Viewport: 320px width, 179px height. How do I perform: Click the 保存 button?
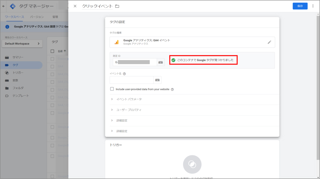(x=300, y=6)
